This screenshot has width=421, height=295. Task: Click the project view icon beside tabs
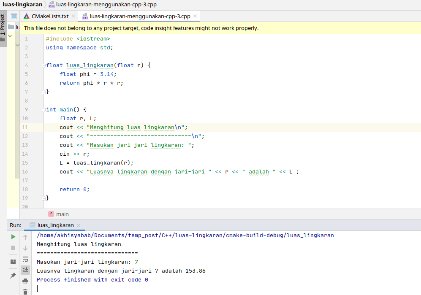(14, 16)
